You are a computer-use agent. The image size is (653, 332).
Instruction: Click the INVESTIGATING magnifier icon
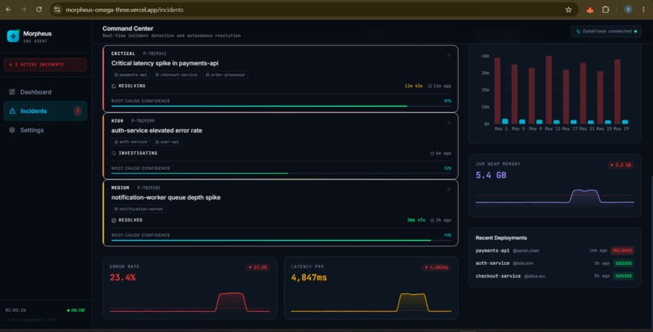click(113, 153)
